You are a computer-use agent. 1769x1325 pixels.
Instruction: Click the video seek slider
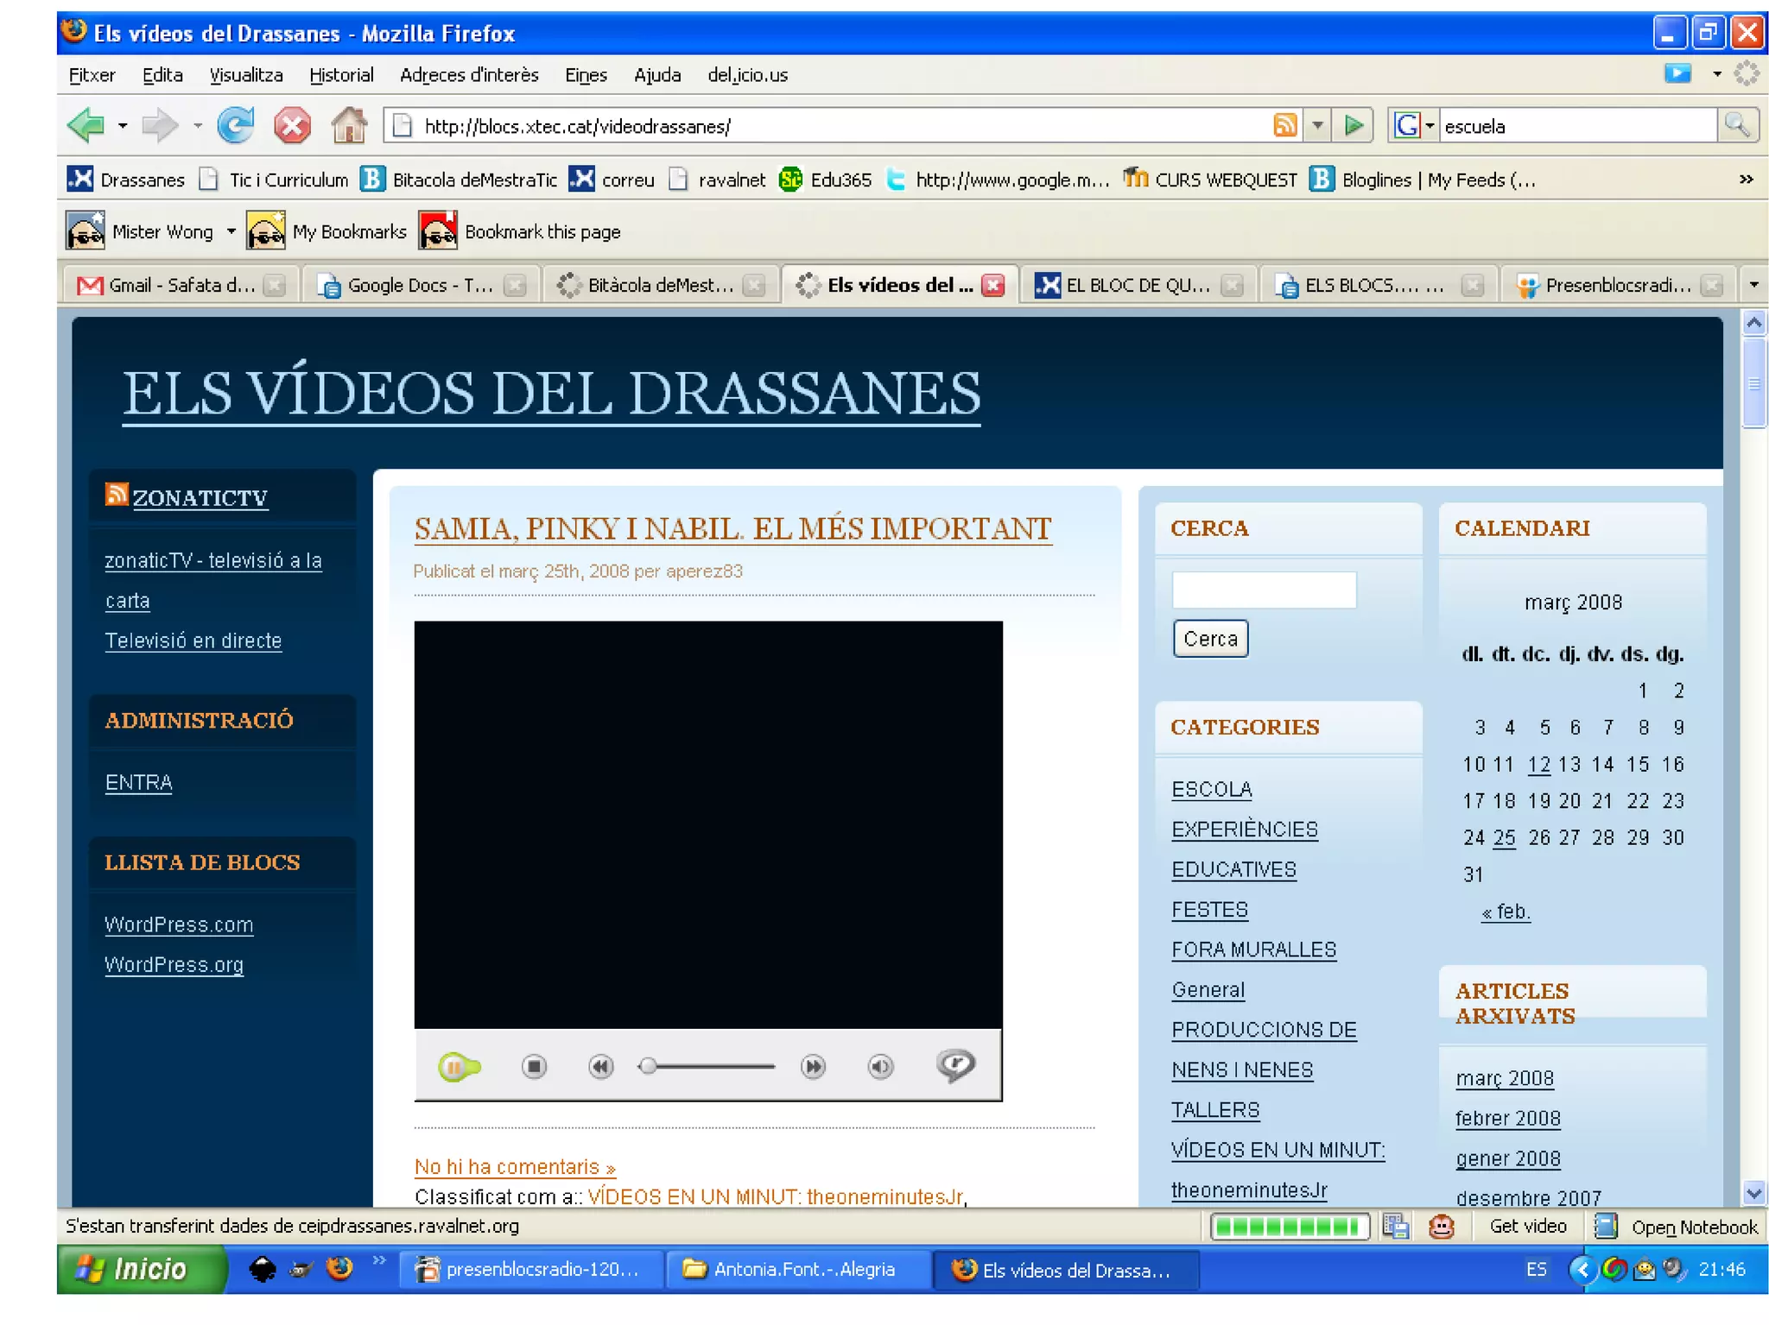pos(708,1067)
